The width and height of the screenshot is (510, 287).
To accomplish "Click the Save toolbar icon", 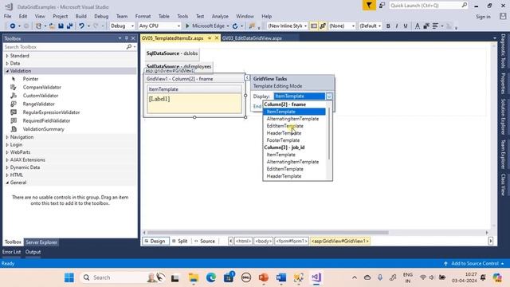I will point(61,26).
